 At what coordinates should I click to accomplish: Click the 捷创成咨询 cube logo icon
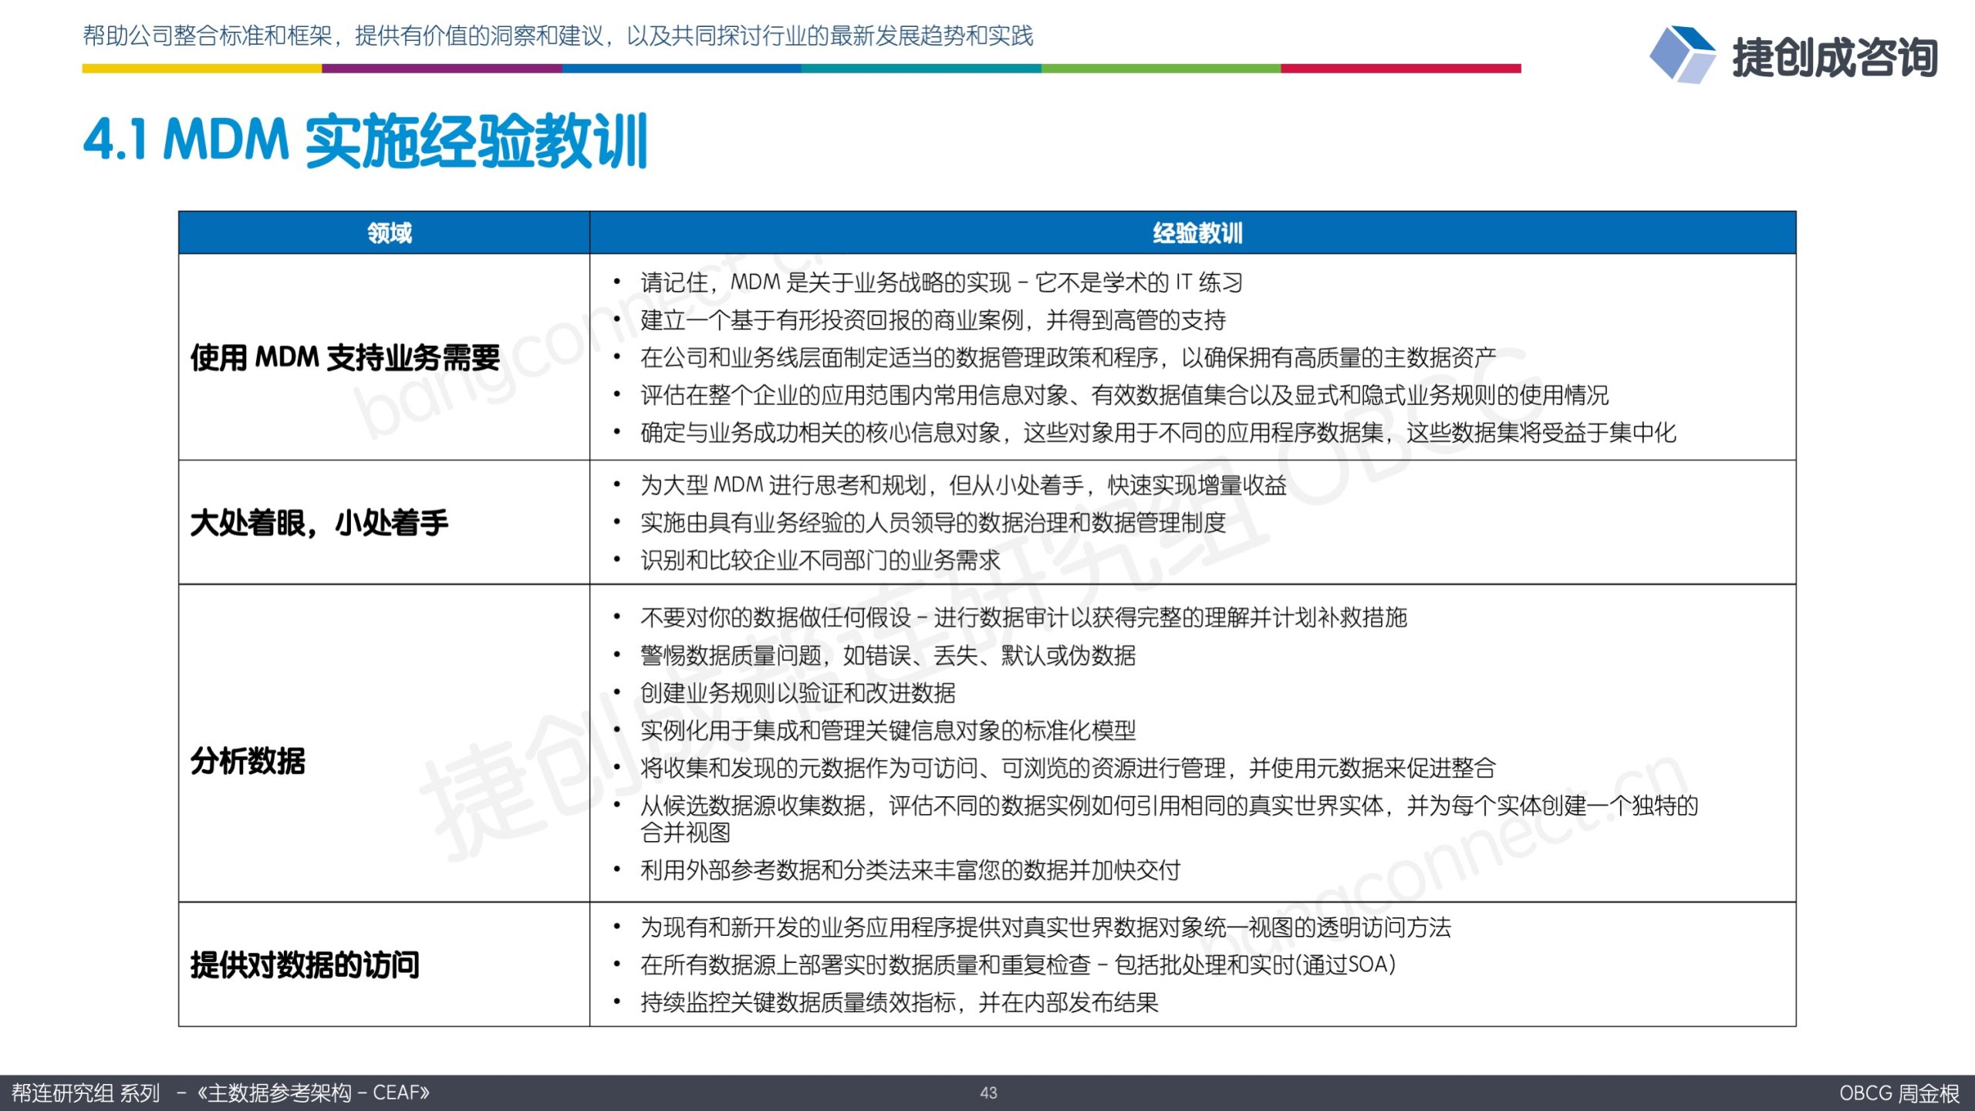pyautogui.click(x=1683, y=54)
